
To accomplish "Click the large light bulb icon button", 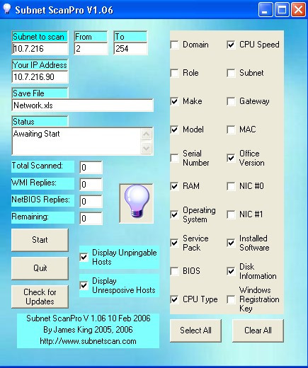I will (x=137, y=203).
